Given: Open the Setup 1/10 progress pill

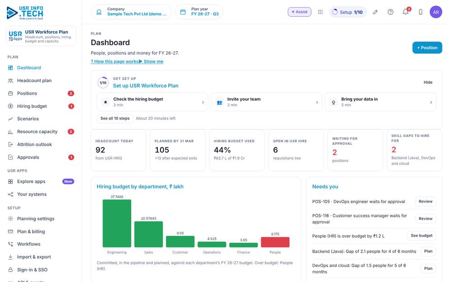Looking at the screenshot, I should 347,12.
